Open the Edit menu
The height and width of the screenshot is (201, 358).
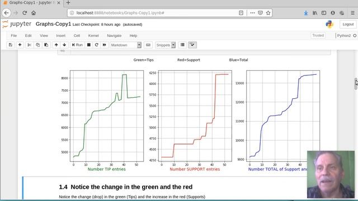[x=28, y=36]
